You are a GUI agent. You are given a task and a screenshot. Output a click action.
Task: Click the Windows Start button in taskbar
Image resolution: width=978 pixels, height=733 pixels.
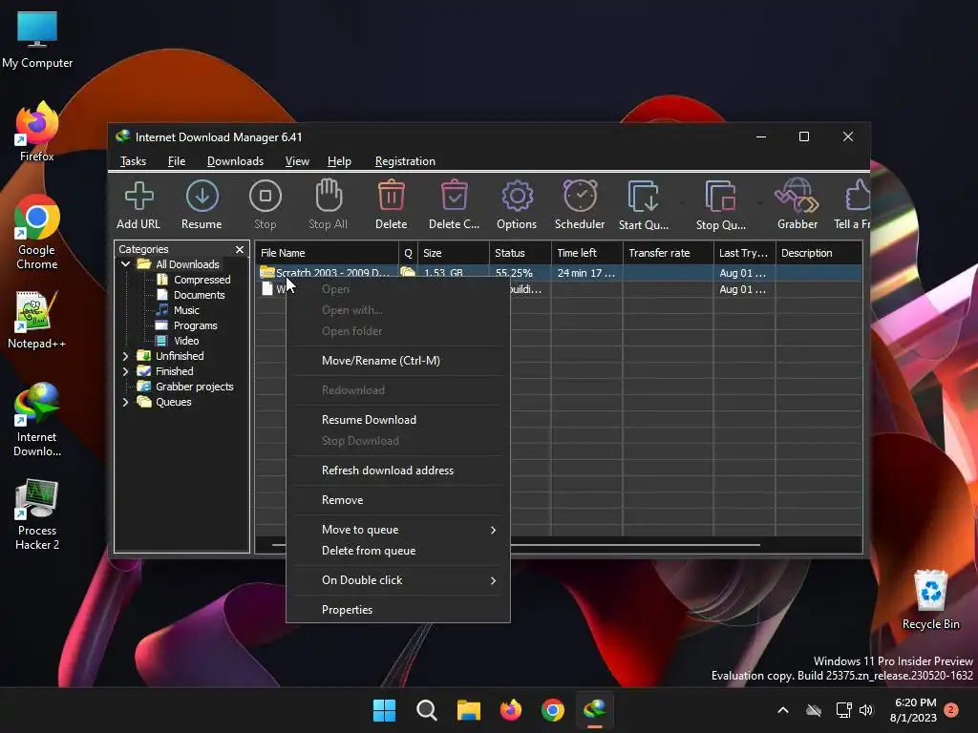click(384, 710)
